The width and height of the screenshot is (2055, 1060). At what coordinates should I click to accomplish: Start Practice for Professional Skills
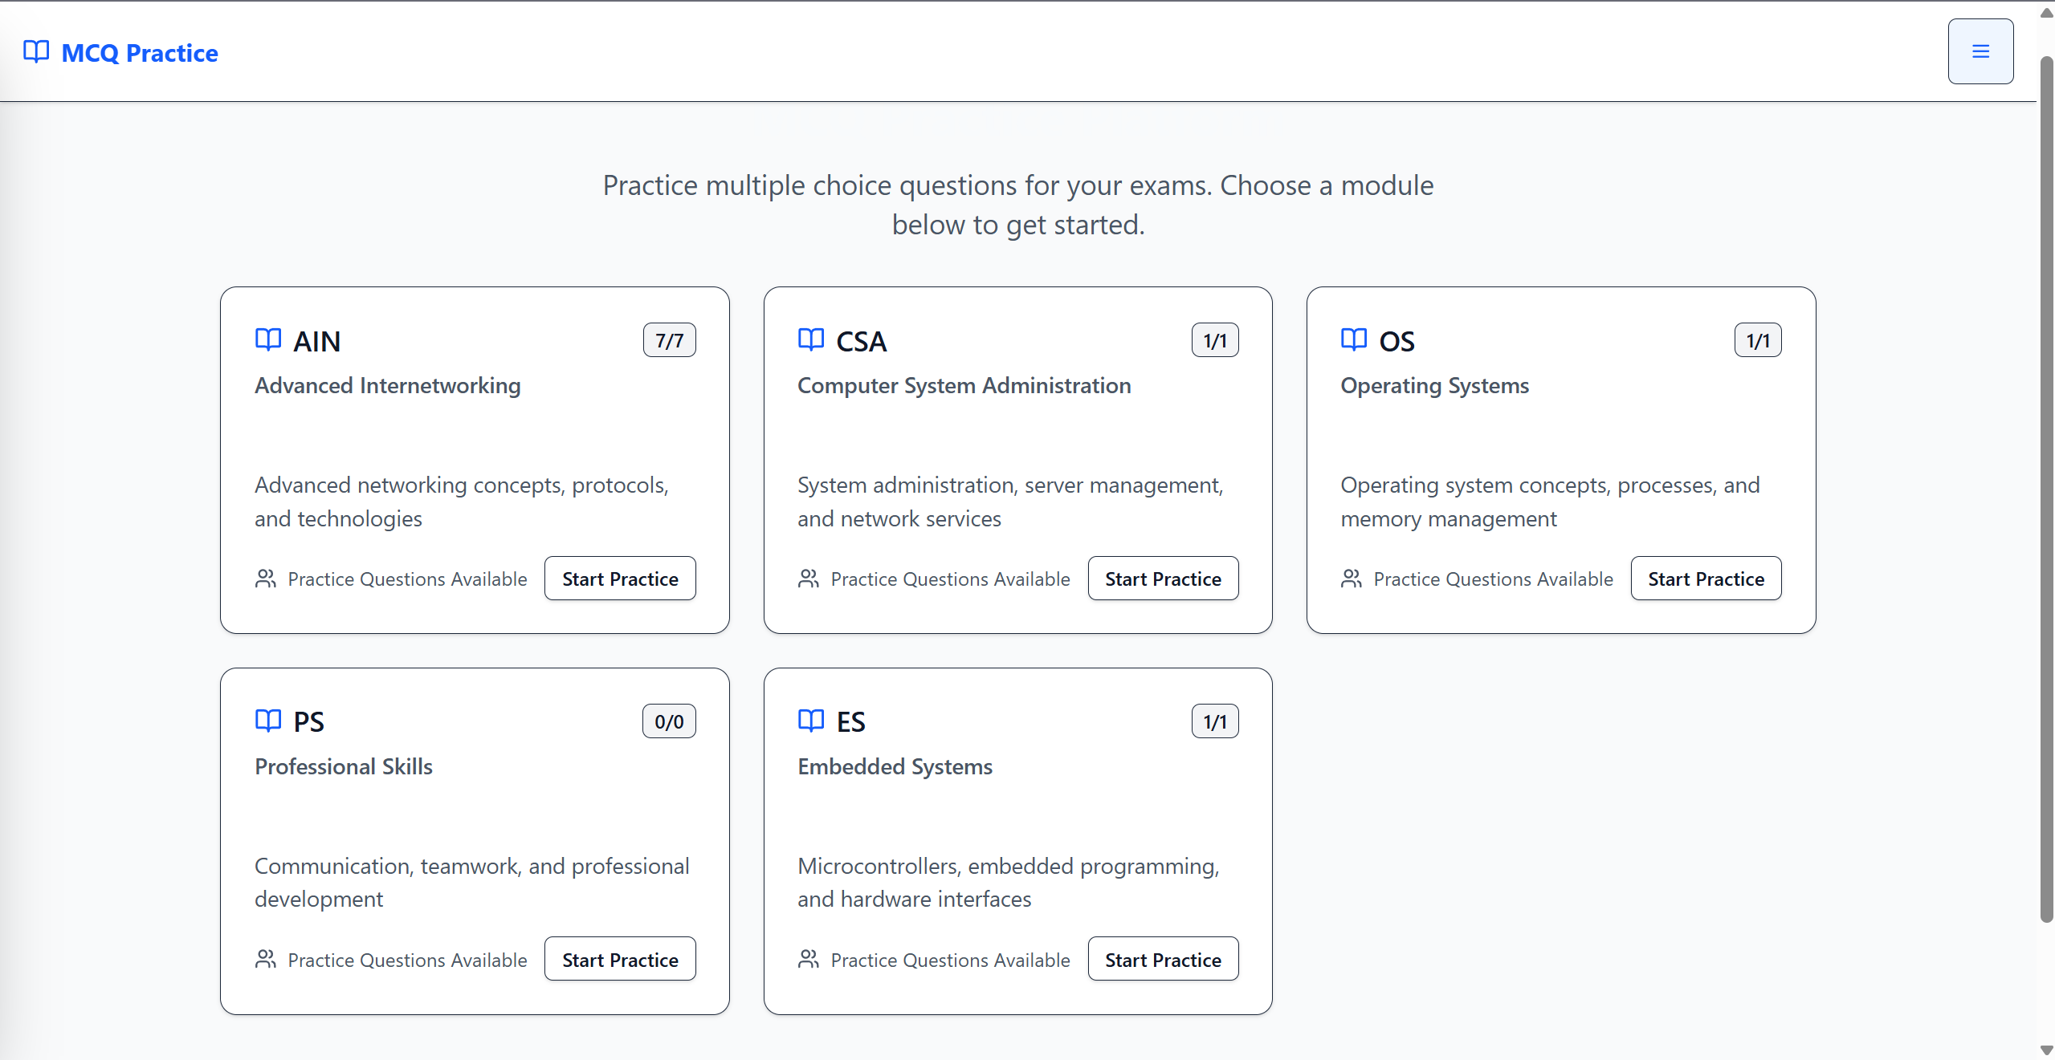pos(619,959)
